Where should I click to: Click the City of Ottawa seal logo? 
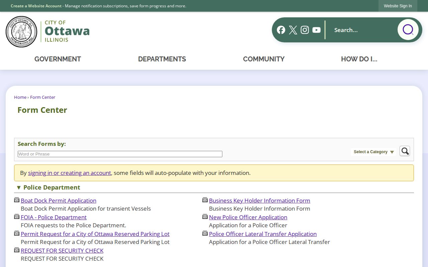tap(21, 32)
